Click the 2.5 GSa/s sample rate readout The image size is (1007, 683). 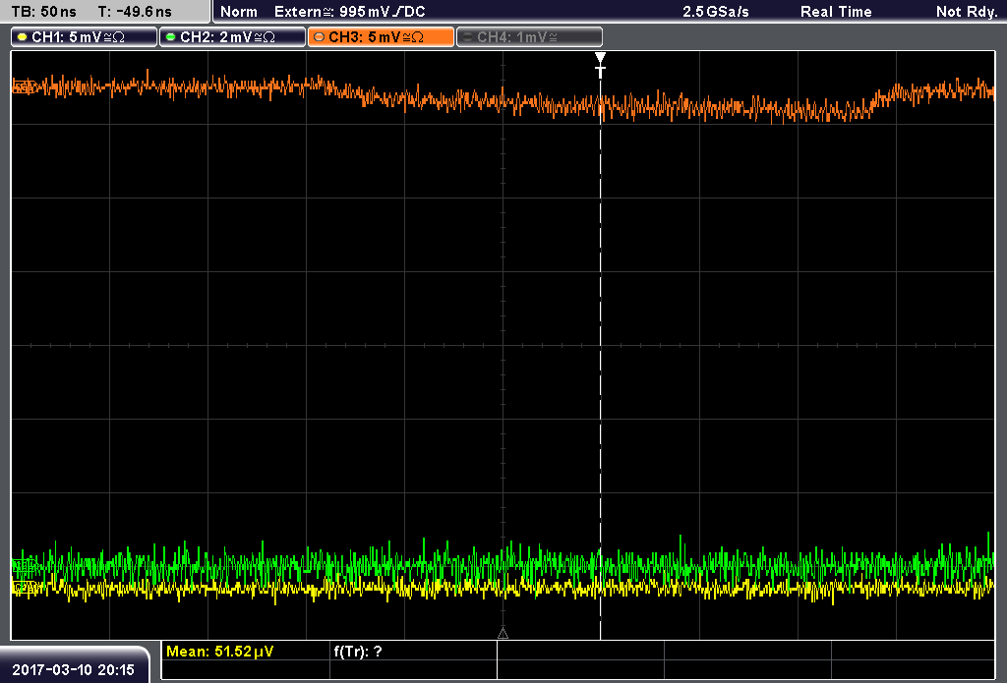[x=716, y=12]
